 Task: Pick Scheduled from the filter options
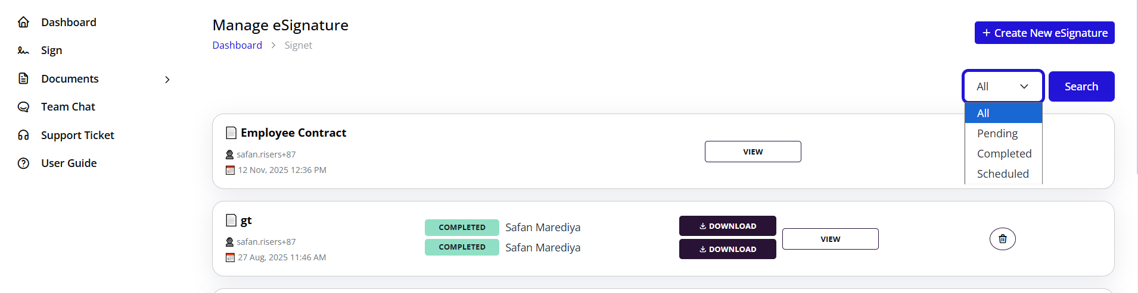pyautogui.click(x=1003, y=174)
